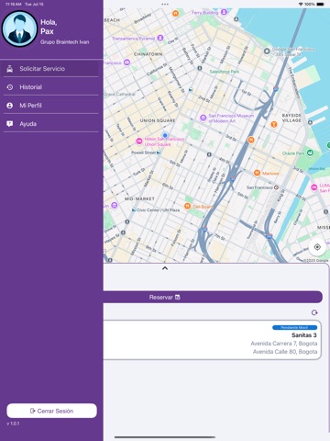Tap the three-dot multitasking control at top
Viewport: 330px width, 441px height.
165,5
